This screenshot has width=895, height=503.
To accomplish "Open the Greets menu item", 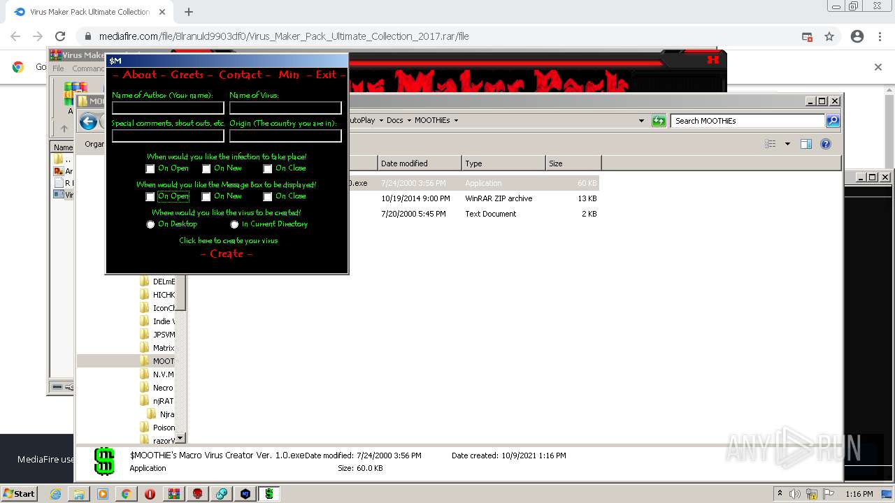I will (187, 75).
